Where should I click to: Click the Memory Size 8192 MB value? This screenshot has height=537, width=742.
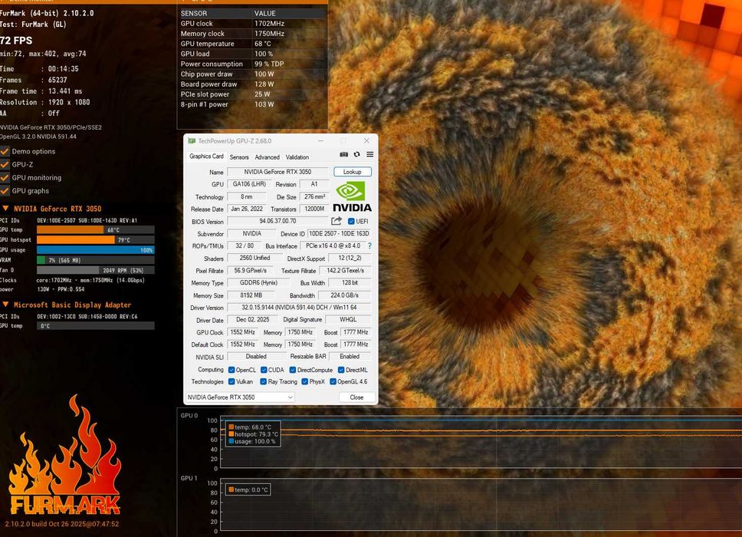251,295
